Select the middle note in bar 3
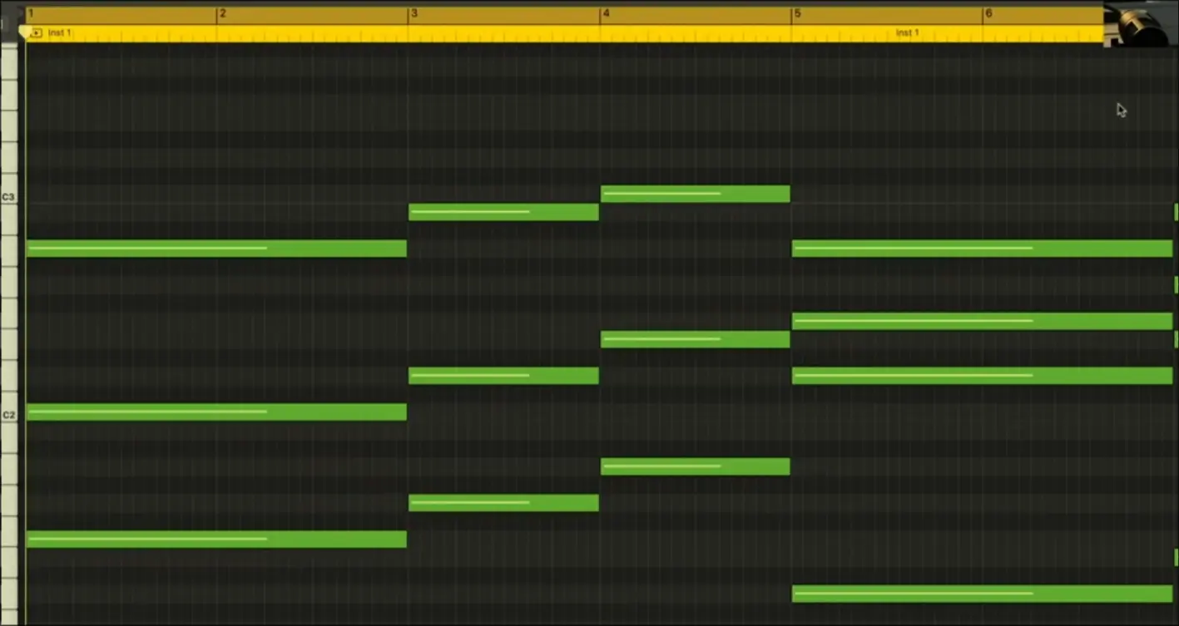The image size is (1179, 626). point(503,376)
